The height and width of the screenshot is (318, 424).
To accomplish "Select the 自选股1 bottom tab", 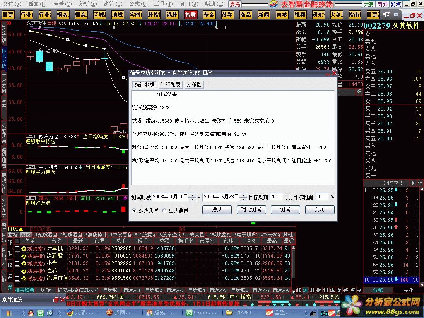I will click(x=132, y=290).
